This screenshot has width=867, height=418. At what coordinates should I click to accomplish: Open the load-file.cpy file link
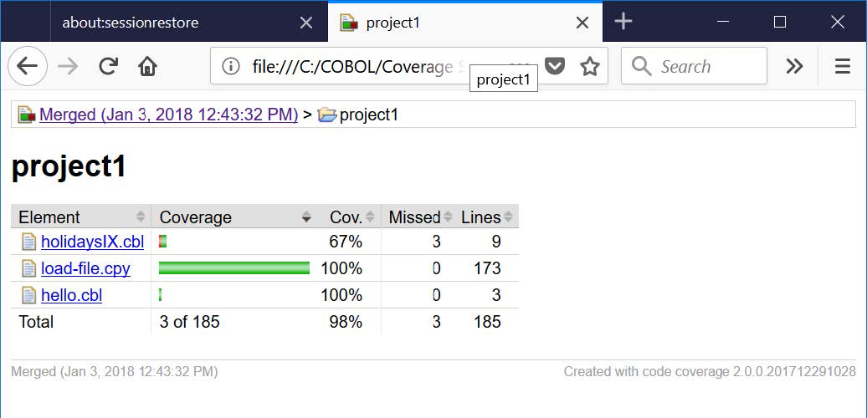pos(85,268)
